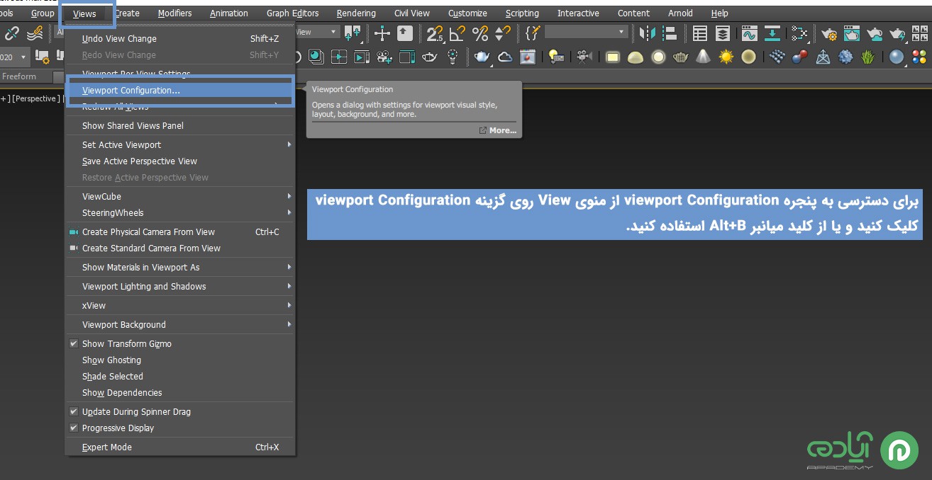Open Edit Named Selection Sets icon

533,33
